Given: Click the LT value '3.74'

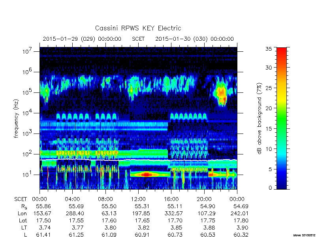Looking at the screenshot, I should tap(45, 228).
